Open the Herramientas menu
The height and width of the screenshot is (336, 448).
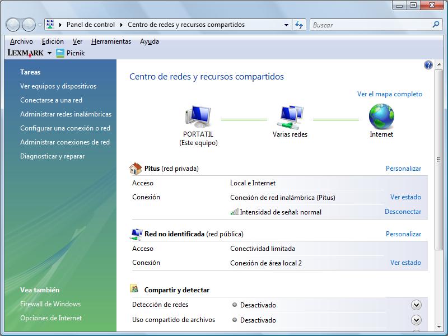[111, 41]
